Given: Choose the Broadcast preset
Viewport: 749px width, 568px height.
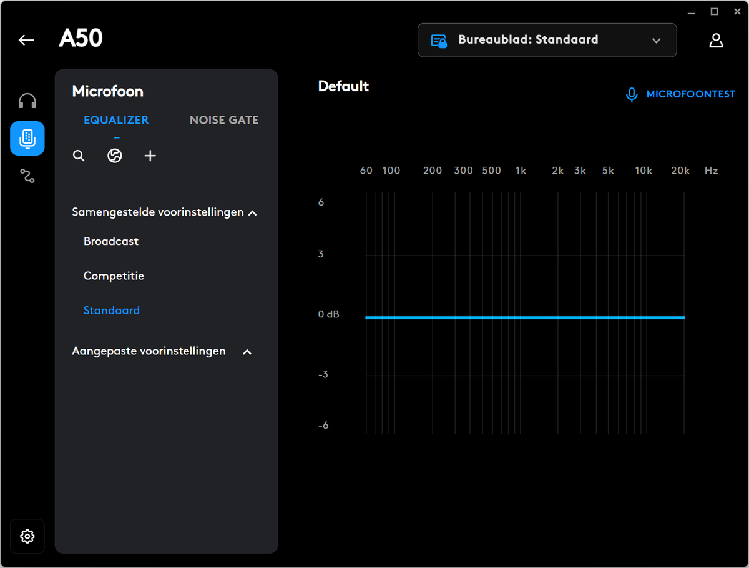Looking at the screenshot, I should coord(111,241).
